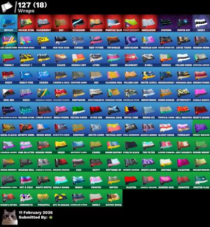
Task: Select the Cloudburst wrap
Action: (x=44, y=23)
